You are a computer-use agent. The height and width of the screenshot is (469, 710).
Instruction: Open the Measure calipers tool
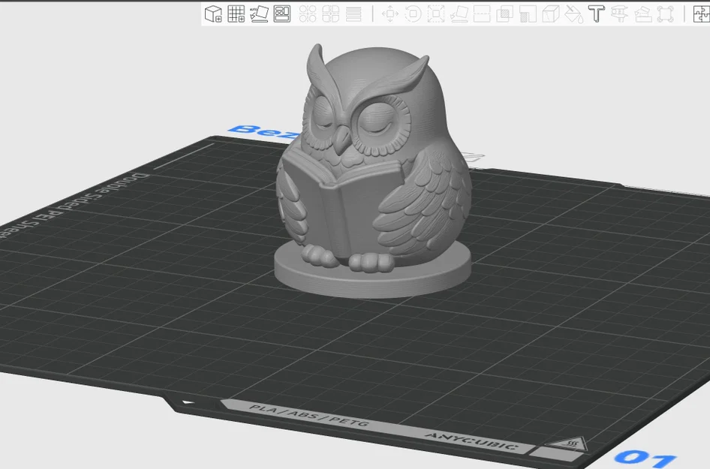pyautogui.click(x=620, y=14)
